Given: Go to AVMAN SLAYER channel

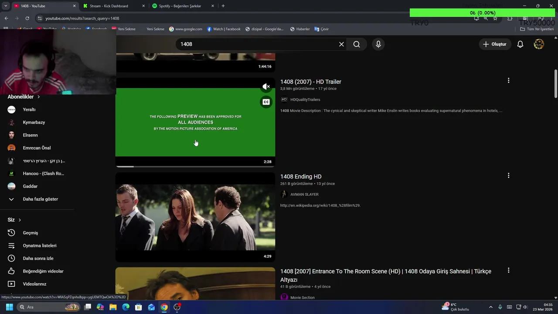Looking at the screenshot, I should click(304, 195).
